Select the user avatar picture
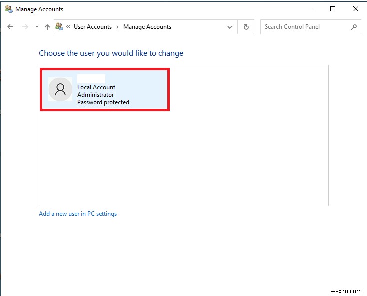The height and width of the screenshot is (296, 367). pyautogui.click(x=60, y=89)
